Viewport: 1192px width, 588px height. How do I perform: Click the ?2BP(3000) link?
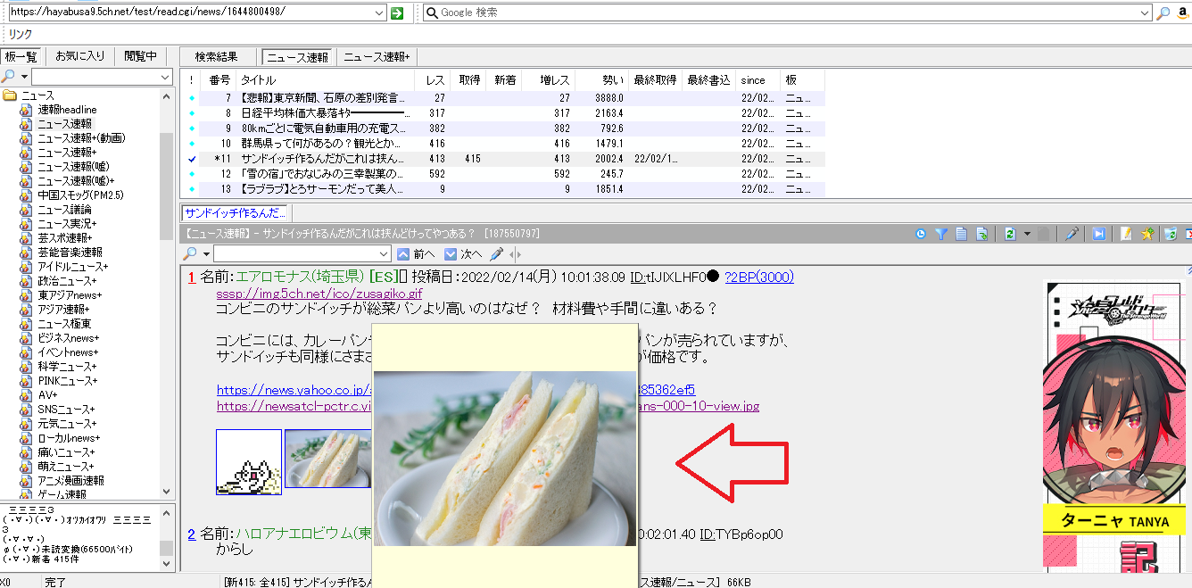[x=758, y=277]
